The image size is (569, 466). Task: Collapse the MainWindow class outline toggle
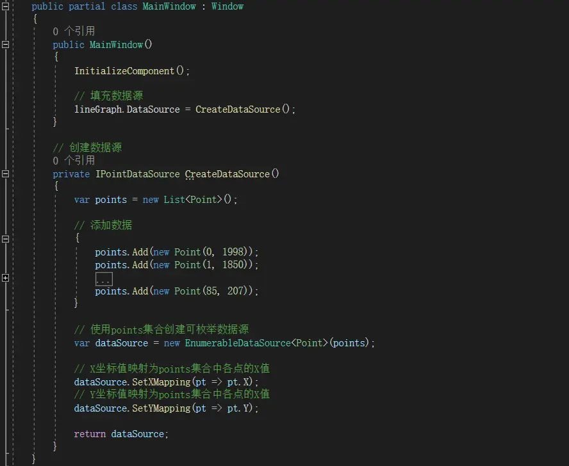[6, 6]
